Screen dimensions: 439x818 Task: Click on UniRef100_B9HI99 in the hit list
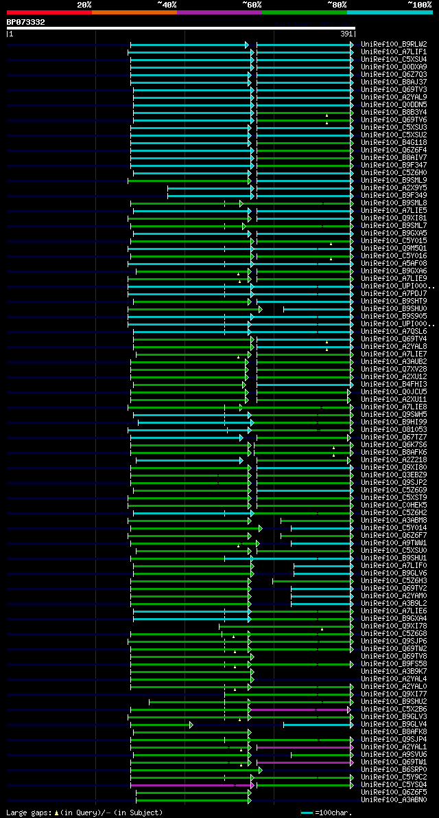point(394,422)
